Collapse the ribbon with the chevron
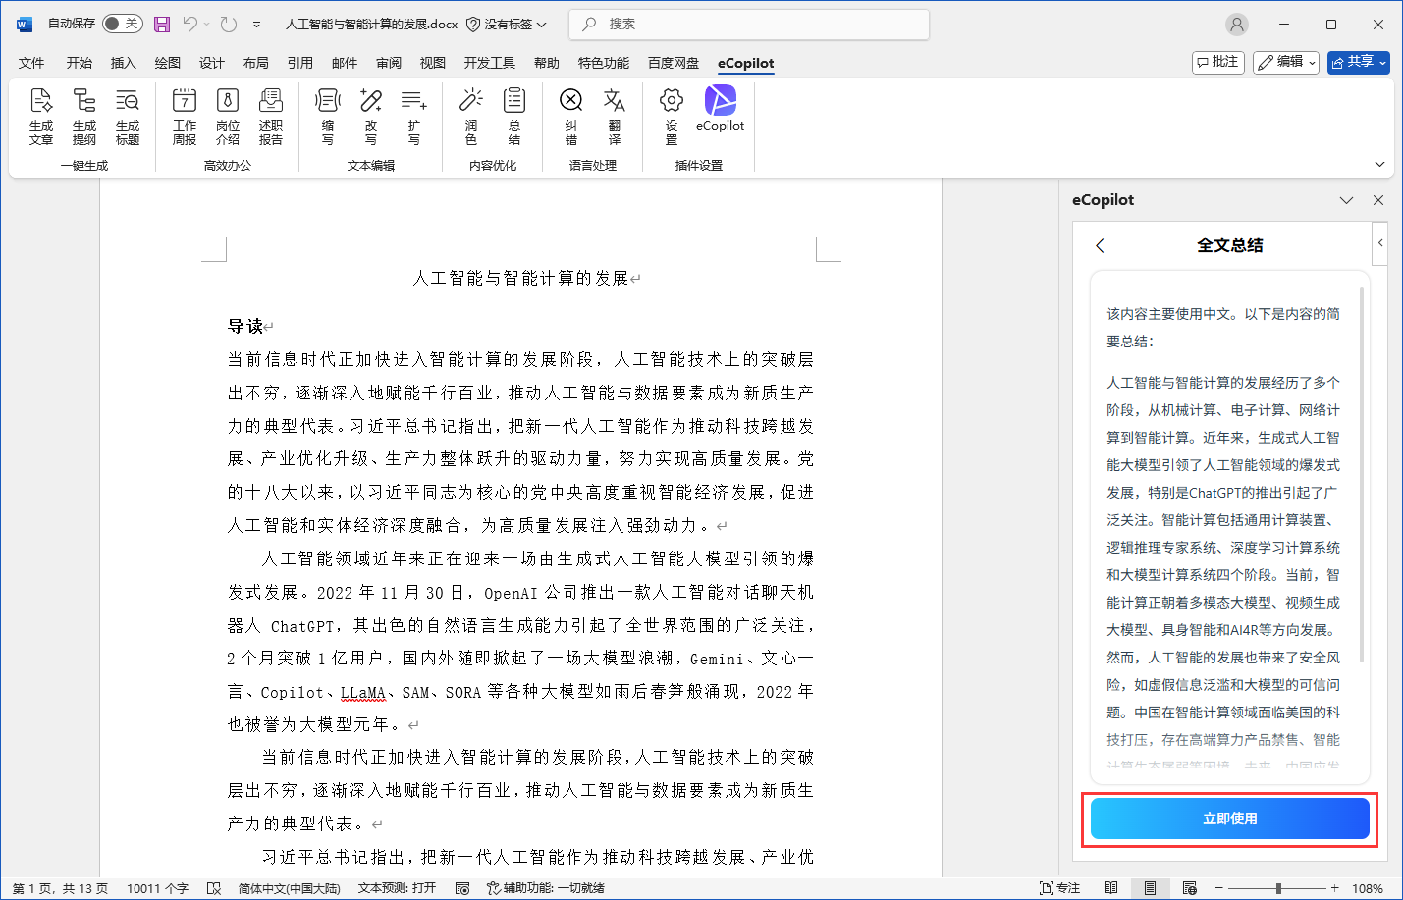This screenshot has height=900, width=1403. [1380, 163]
